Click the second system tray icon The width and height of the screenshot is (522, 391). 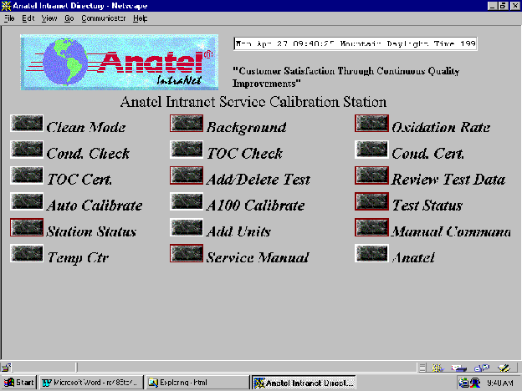(475, 383)
